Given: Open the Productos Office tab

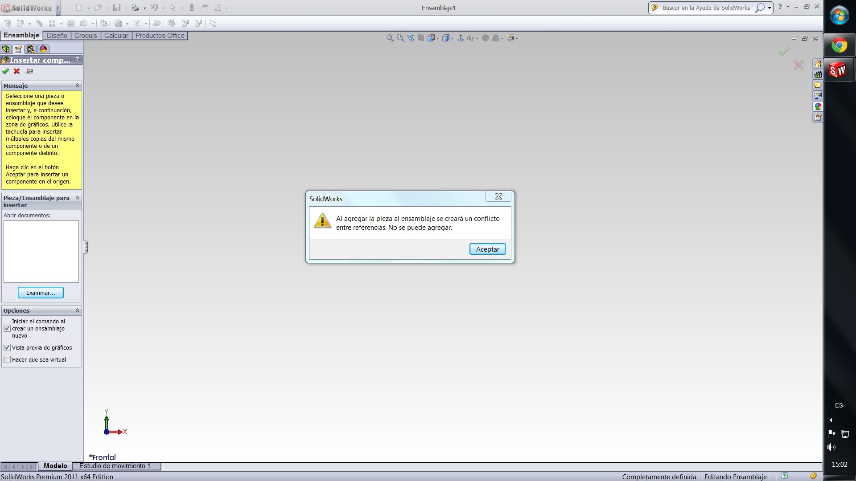Looking at the screenshot, I should [x=160, y=36].
